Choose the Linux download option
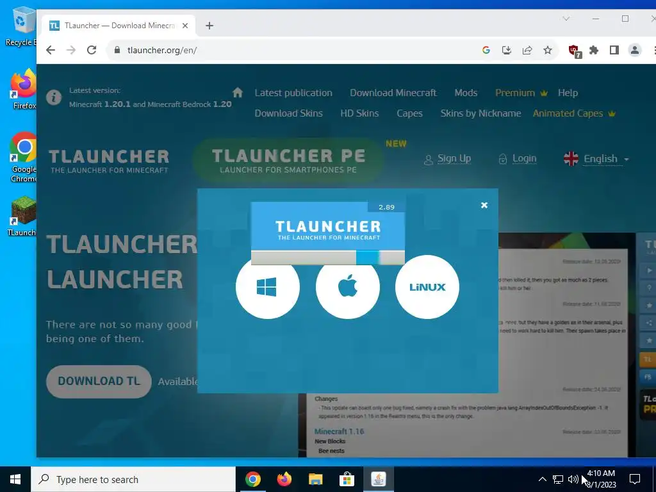Screen dimensions: 656x492 point(427,287)
